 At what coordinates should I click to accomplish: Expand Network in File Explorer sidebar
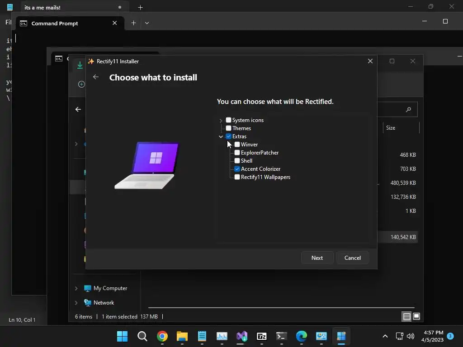(76, 303)
